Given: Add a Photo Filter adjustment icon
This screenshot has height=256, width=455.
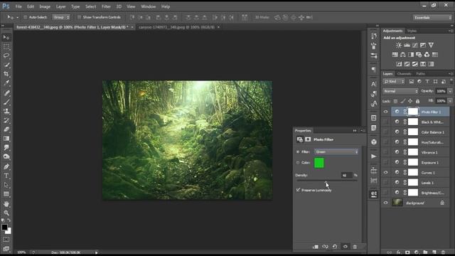Looking at the screenshot, I should 419,55.
